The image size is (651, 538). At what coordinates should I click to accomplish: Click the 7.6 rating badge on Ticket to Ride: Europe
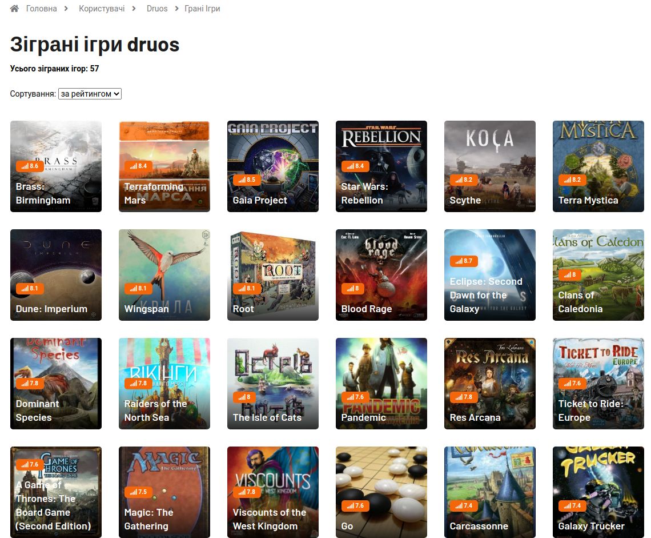pos(572,383)
